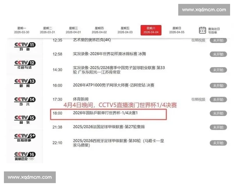Open 往期视频 link for 艺术里的奥林匹克
The width and height of the screenshot is (234, 187).
199,40
